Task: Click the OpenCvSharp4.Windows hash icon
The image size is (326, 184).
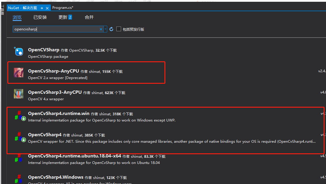Action: point(19,179)
